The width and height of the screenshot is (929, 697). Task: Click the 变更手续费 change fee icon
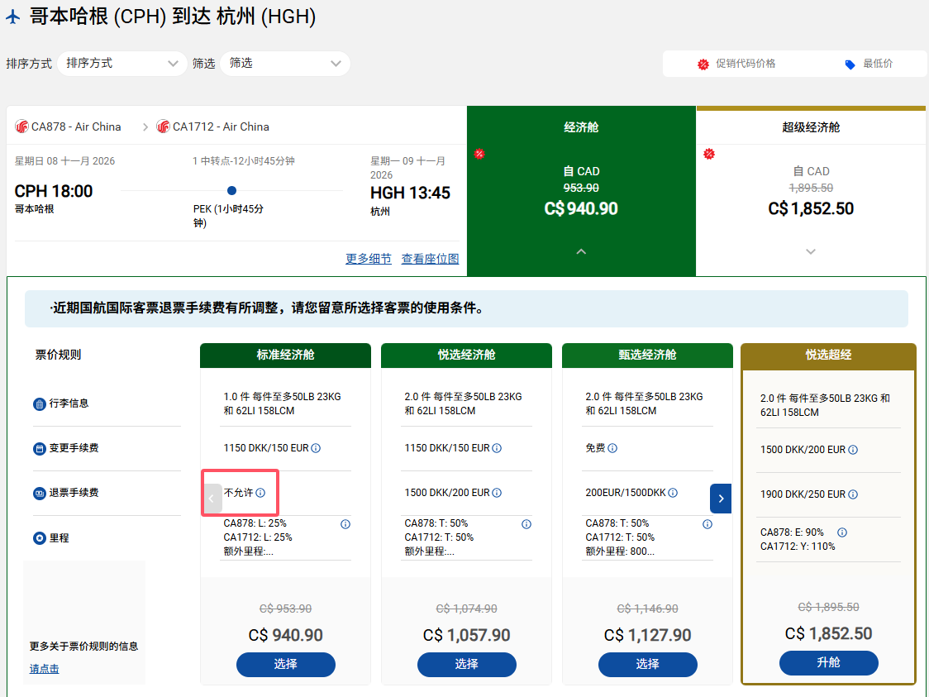(x=39, y=449)
